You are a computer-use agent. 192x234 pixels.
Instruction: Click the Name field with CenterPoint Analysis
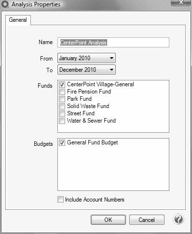[x=113, y=43]
